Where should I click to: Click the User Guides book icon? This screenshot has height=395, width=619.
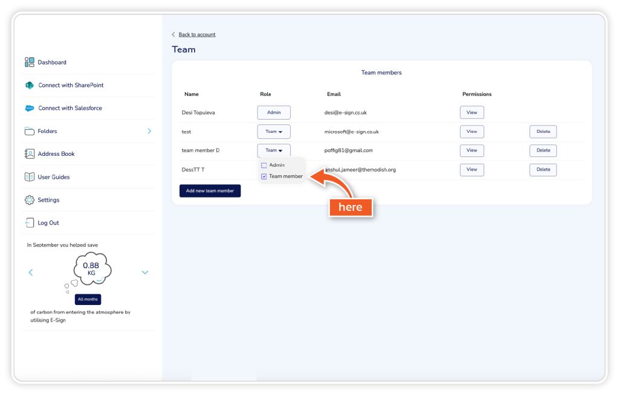[x=29, y=177]
